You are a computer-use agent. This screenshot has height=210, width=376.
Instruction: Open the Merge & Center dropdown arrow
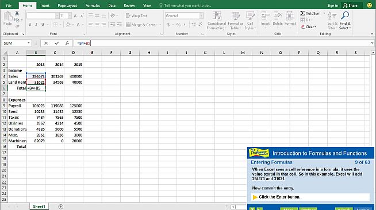pos(160,25)
